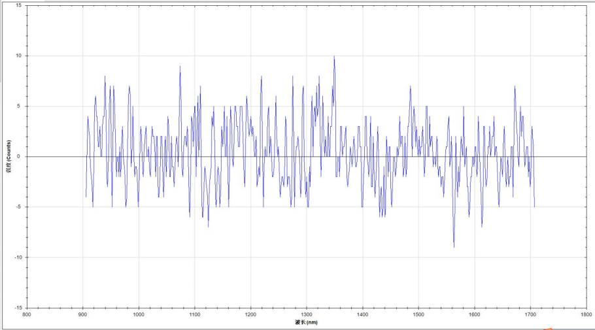Click the start of spectrum trace near 905 nm
595x330 pixels.
coord(86,196)
